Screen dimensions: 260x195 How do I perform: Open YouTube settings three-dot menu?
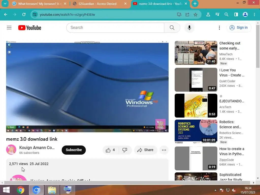pos(219,27)
